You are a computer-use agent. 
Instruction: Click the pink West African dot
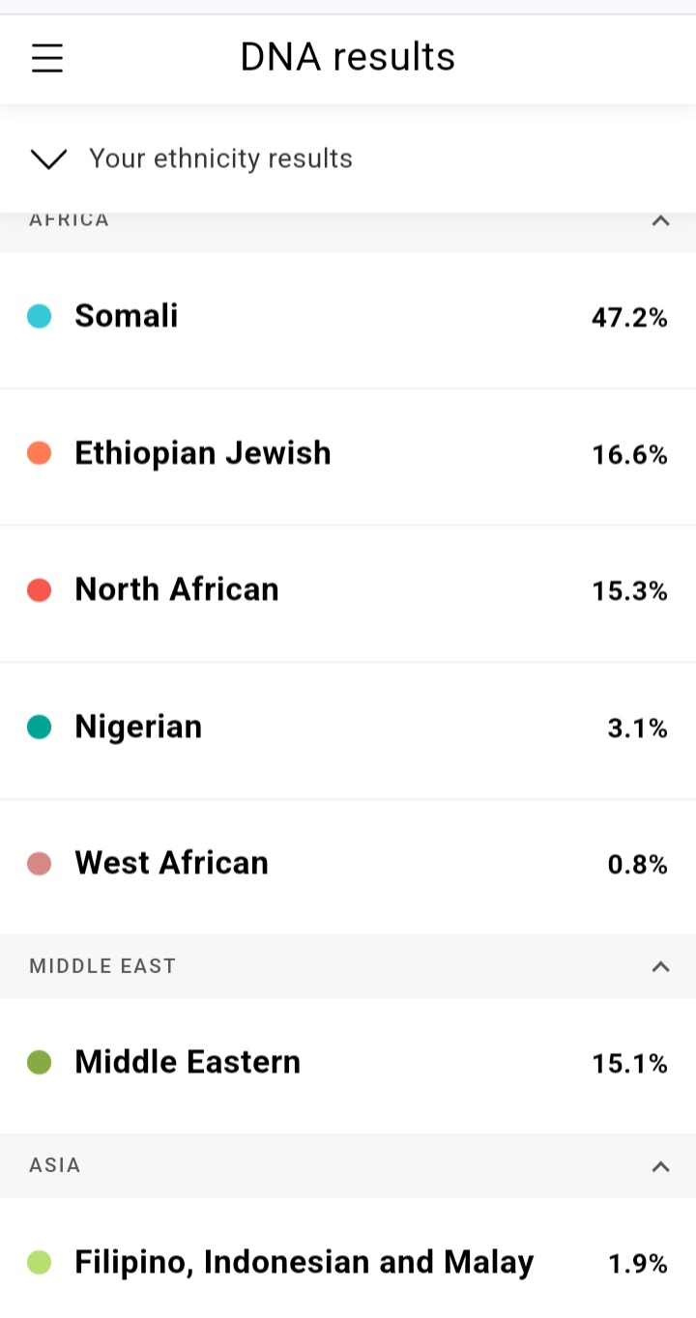click(x=40, y=863)
